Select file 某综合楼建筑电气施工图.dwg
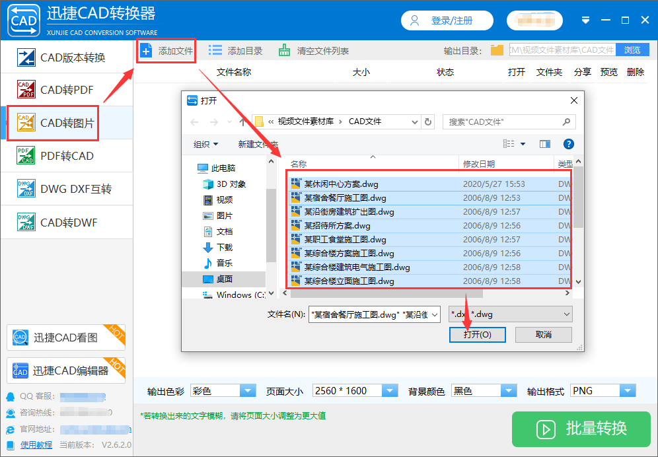 pyautogui.click(x=429, y=267)
